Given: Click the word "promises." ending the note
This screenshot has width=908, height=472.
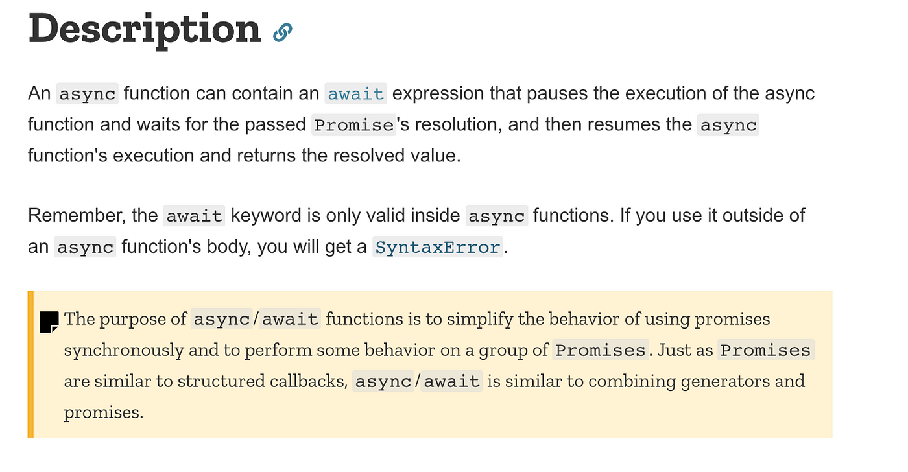Looking at the screenshot, I should point(103,412).
